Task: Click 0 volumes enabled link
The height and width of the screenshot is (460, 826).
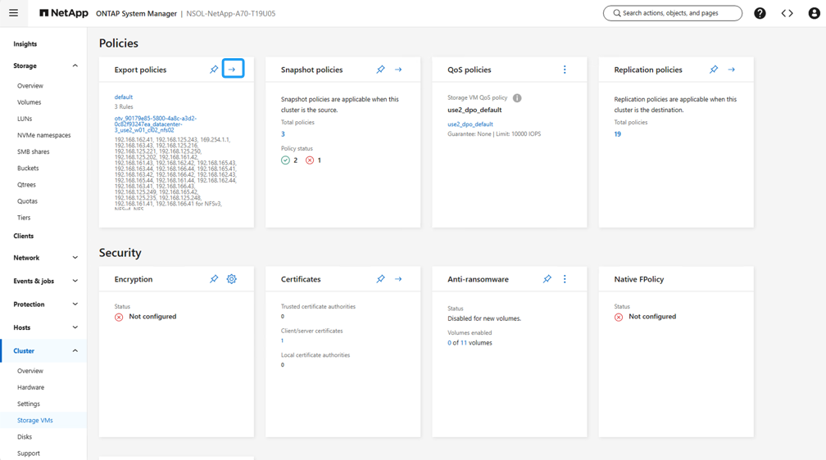Action: click(449, 343)
